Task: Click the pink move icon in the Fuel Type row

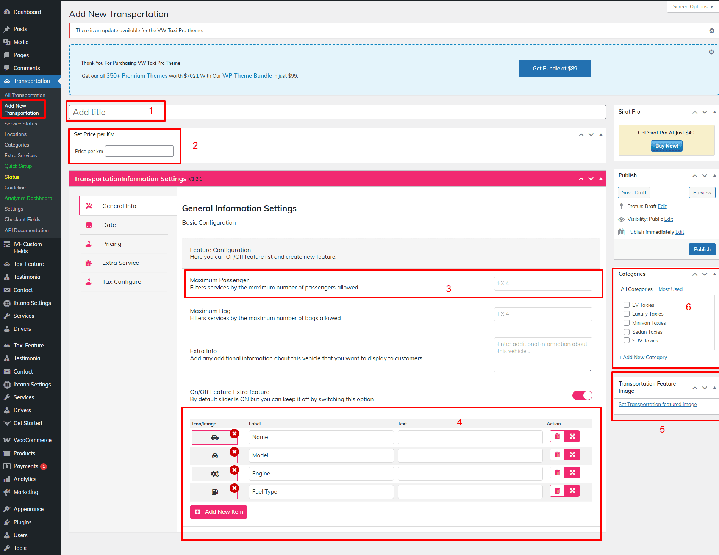Action: point(572,491)
